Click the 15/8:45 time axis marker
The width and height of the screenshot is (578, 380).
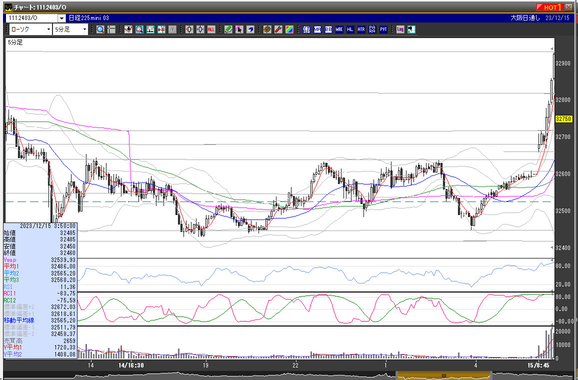538,365
